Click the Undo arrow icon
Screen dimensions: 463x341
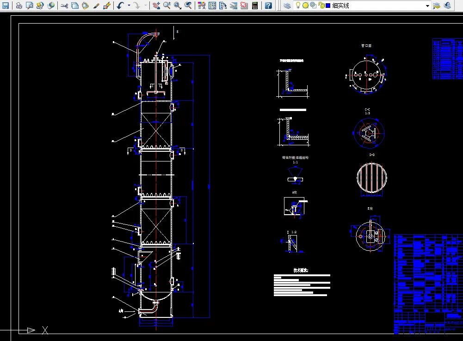point(120,5)
